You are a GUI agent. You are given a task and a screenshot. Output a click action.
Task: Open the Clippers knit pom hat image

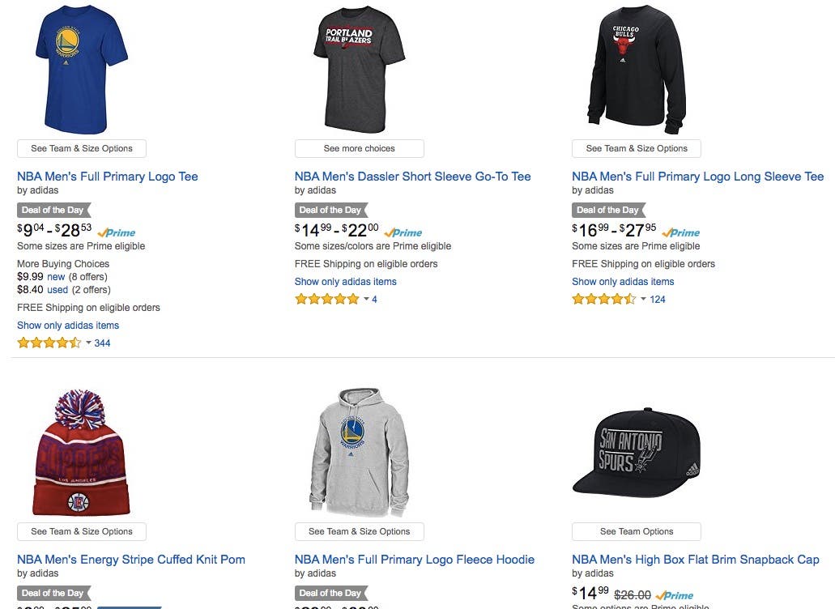point(81,453)
